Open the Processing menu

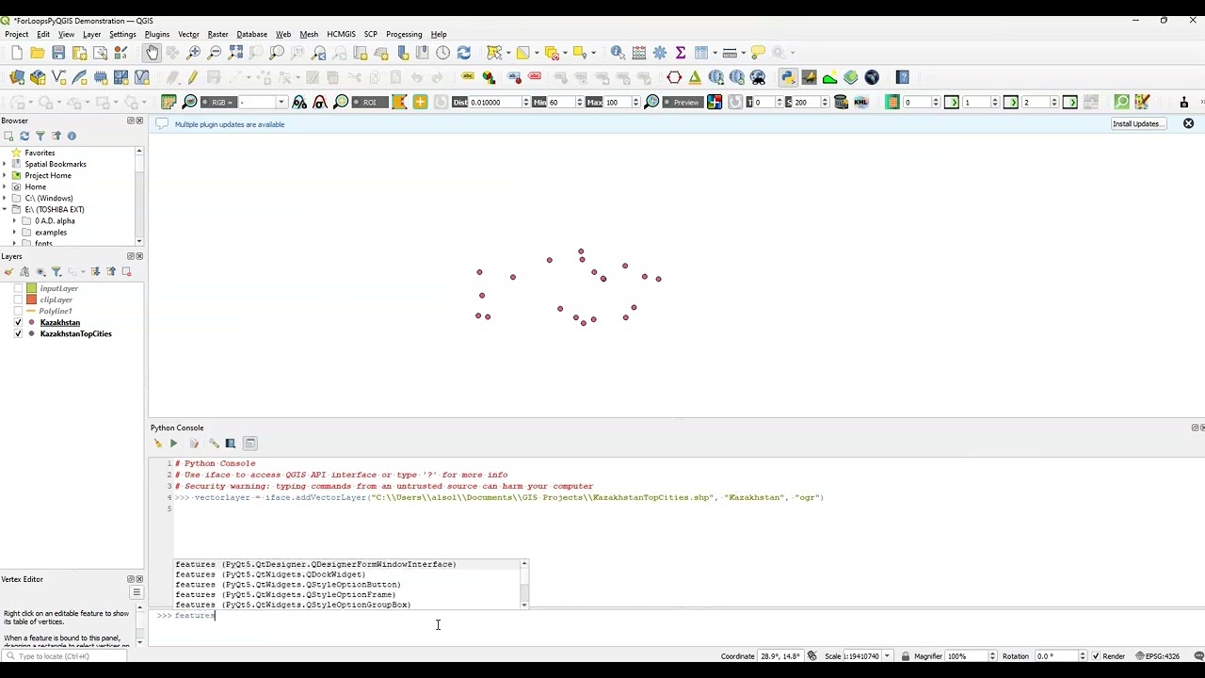pyautogui.click(x=404, y=34)
